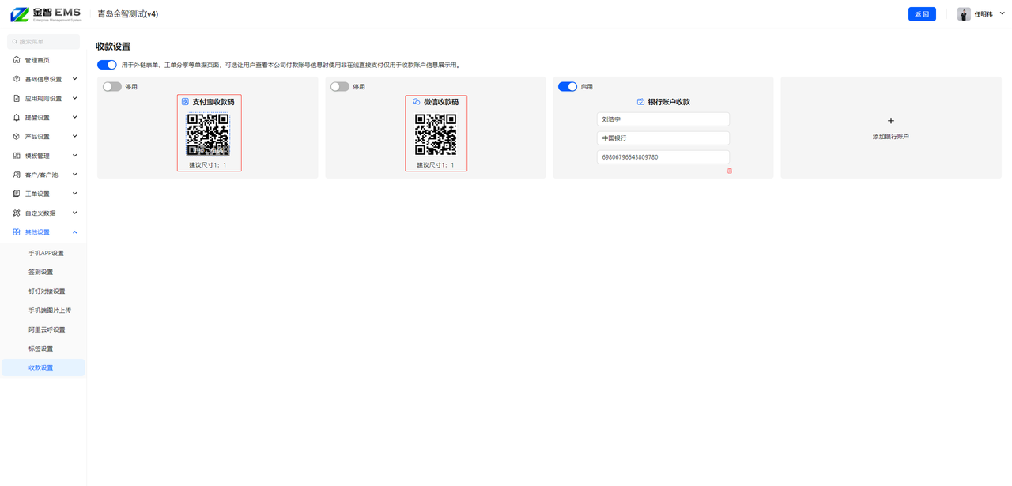
Task: Expand the 工单设置 chevron
Action: (x=75, y=194)
